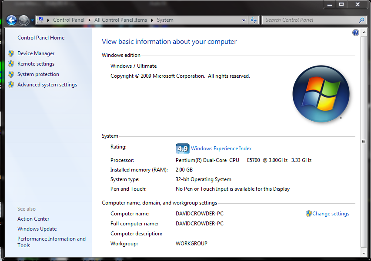Click the copyright 2009 Microsoft Corporation text

coord(180,76)
